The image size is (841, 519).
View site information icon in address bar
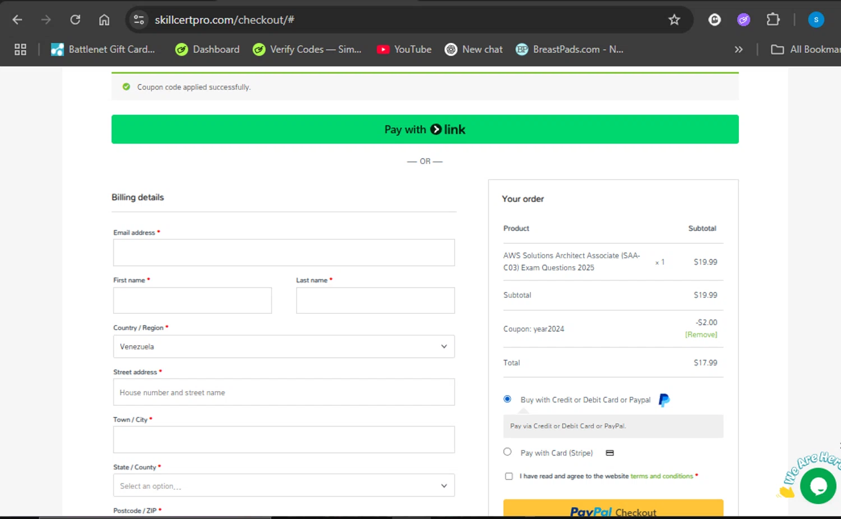tap(138, 20)
